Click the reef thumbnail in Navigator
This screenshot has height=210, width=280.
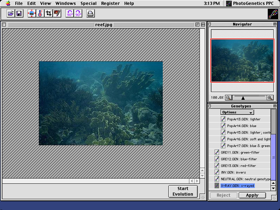pyautogui.click(x=242, y=60)
